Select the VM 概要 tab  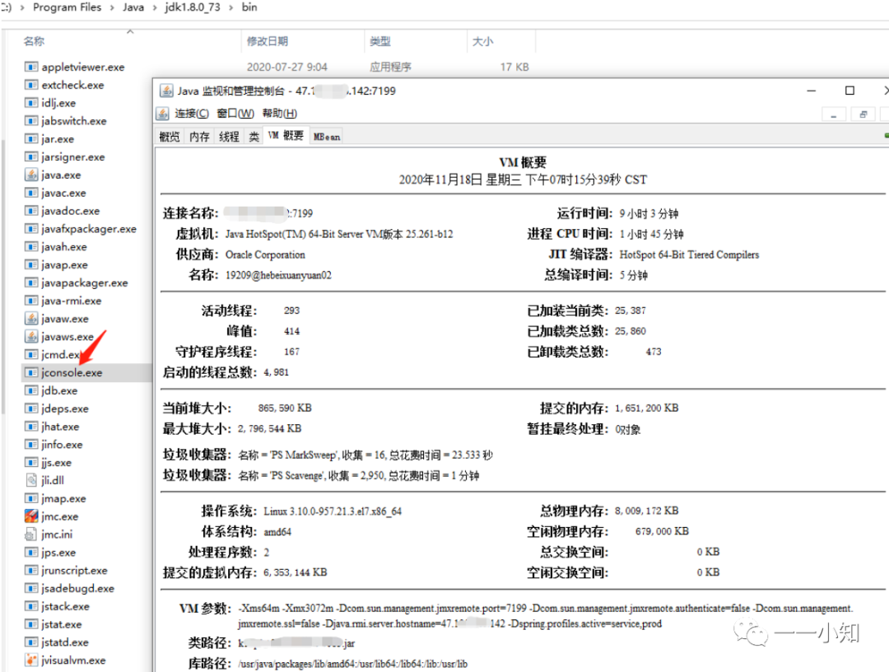point(286,136)
